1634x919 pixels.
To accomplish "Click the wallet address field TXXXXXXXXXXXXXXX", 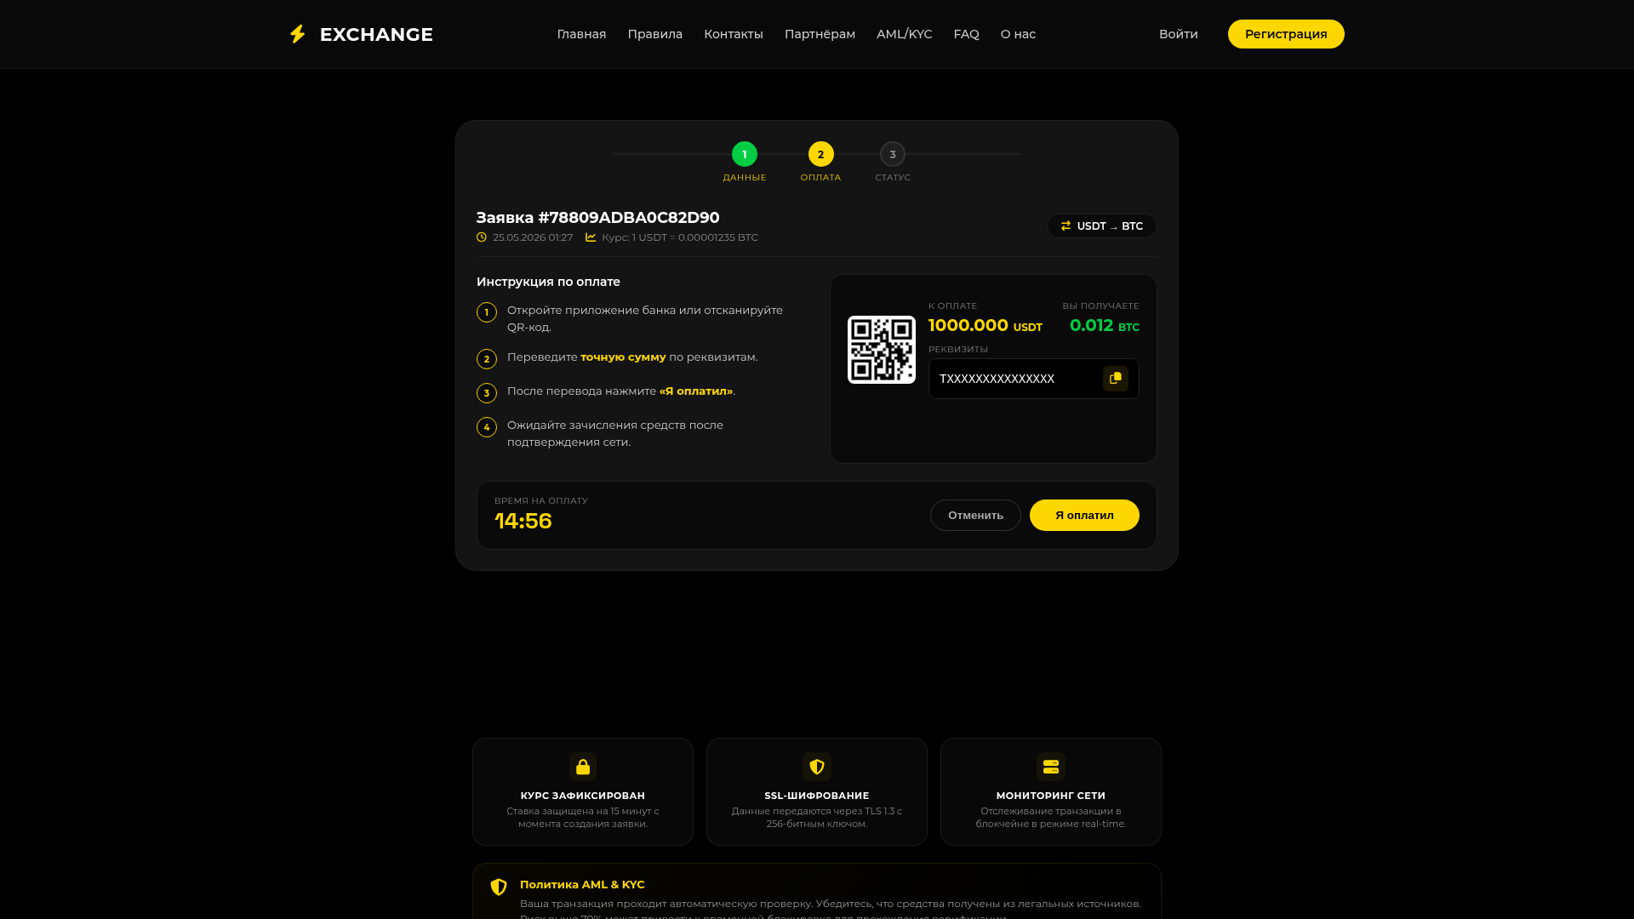I will coord(1033,379).
